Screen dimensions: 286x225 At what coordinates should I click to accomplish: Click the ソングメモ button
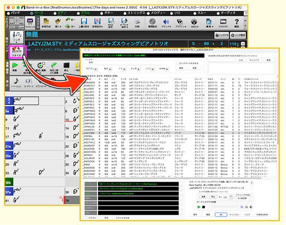[x=222, y=35]
